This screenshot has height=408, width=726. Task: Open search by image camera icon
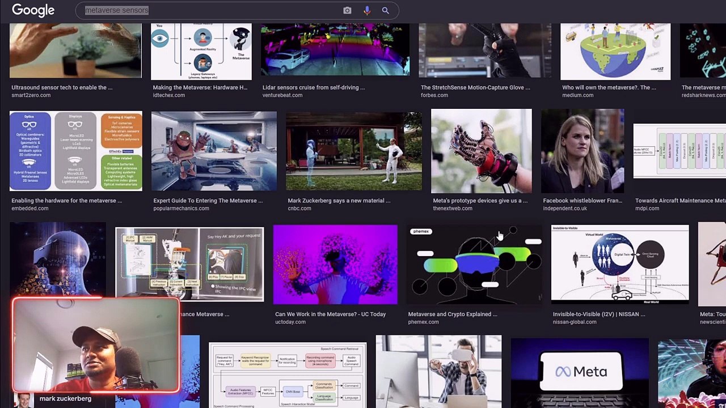click(347, 10)
